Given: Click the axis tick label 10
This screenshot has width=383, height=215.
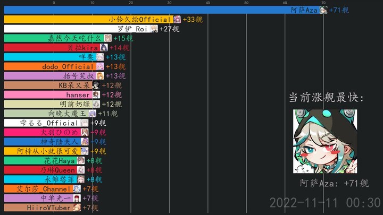Looking at the screenshot, I should (x=93, y=3).
